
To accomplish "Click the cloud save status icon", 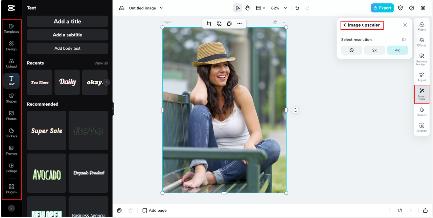I will click(x=122, y=8).
